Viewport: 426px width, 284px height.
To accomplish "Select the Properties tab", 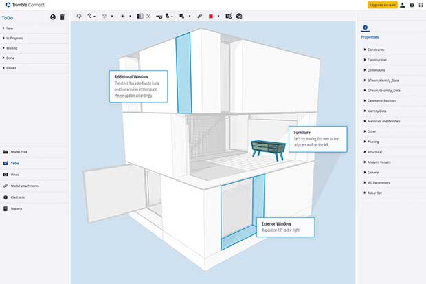I will pyautogui.click(x=370, y=32).
